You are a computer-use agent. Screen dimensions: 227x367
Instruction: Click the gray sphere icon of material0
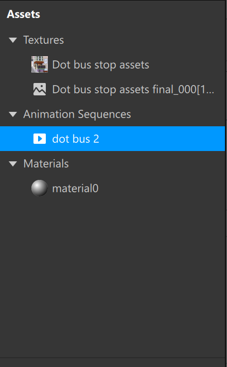(40, 188)
